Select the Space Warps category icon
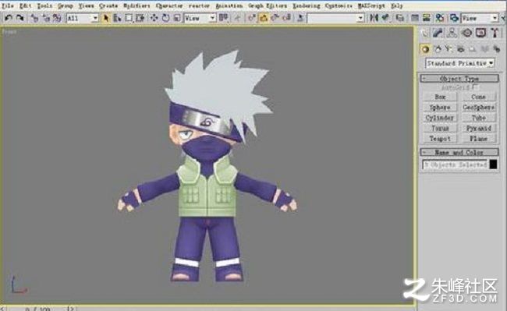Image resolution: width=507 pixels, height=311 pixels. click(x=484, y=49)
